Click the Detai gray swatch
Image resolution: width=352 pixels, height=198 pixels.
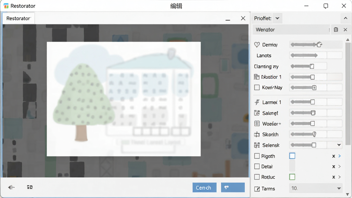pos(292,166)
